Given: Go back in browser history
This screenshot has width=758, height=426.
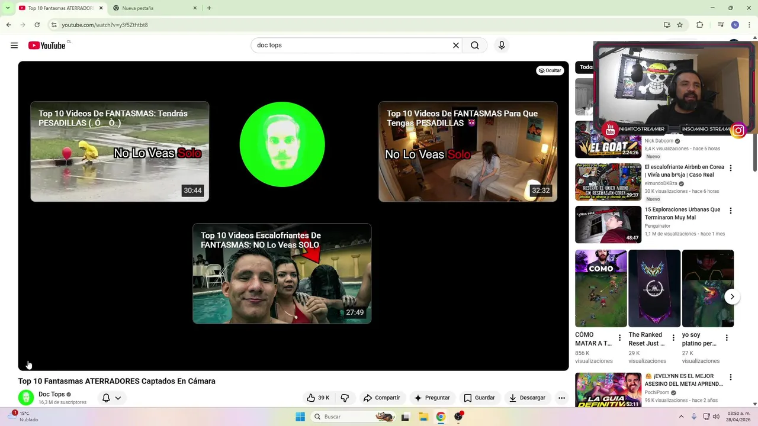Looking at the screenshot, I should 8,25.
